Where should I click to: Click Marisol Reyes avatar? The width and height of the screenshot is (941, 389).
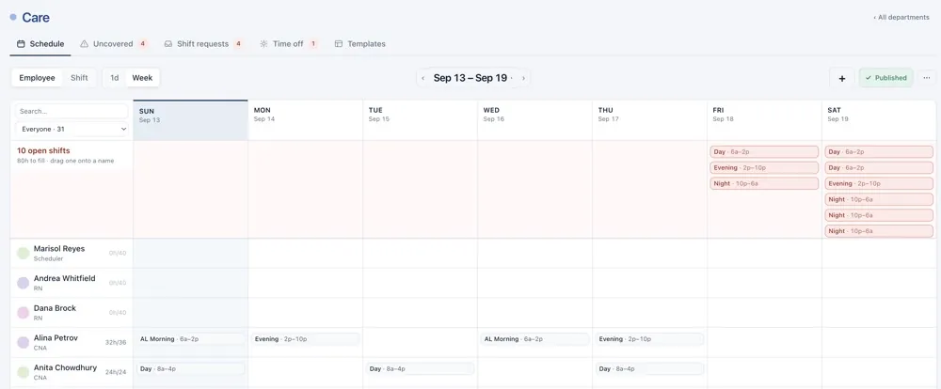(24, 253)
